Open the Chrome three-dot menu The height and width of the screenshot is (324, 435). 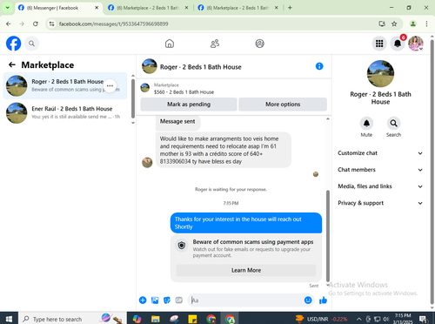tap(426, 24)
